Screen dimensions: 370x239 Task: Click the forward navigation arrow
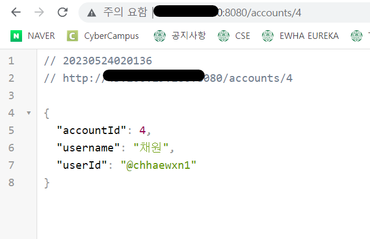(x=39, y=12)
